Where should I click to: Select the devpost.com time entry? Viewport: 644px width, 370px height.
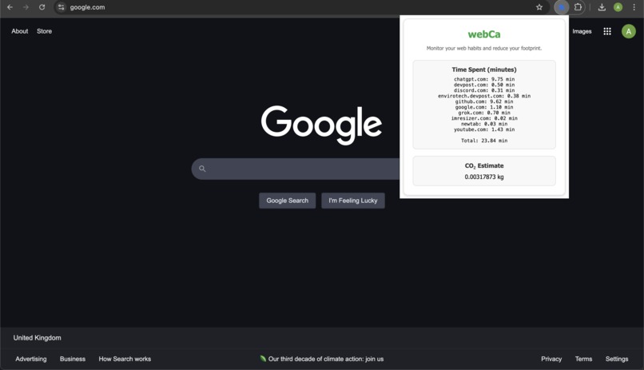484,85
